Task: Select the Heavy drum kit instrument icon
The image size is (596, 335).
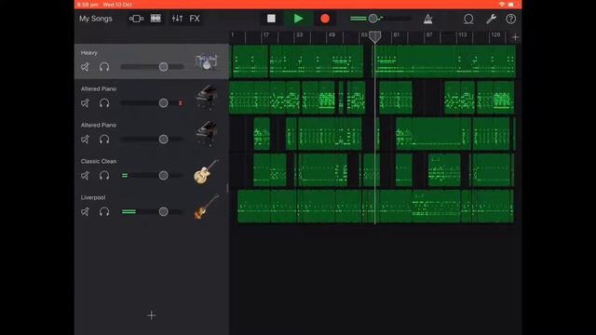Action: pyautogui.click(x=207, y=61)
